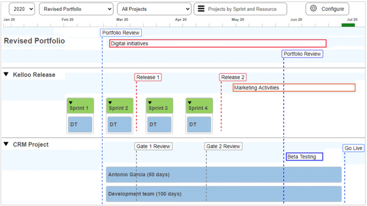Collapse the Sprint 3 card triangle
This screenshot has height=206, width=367.
[x=150, y=102]
